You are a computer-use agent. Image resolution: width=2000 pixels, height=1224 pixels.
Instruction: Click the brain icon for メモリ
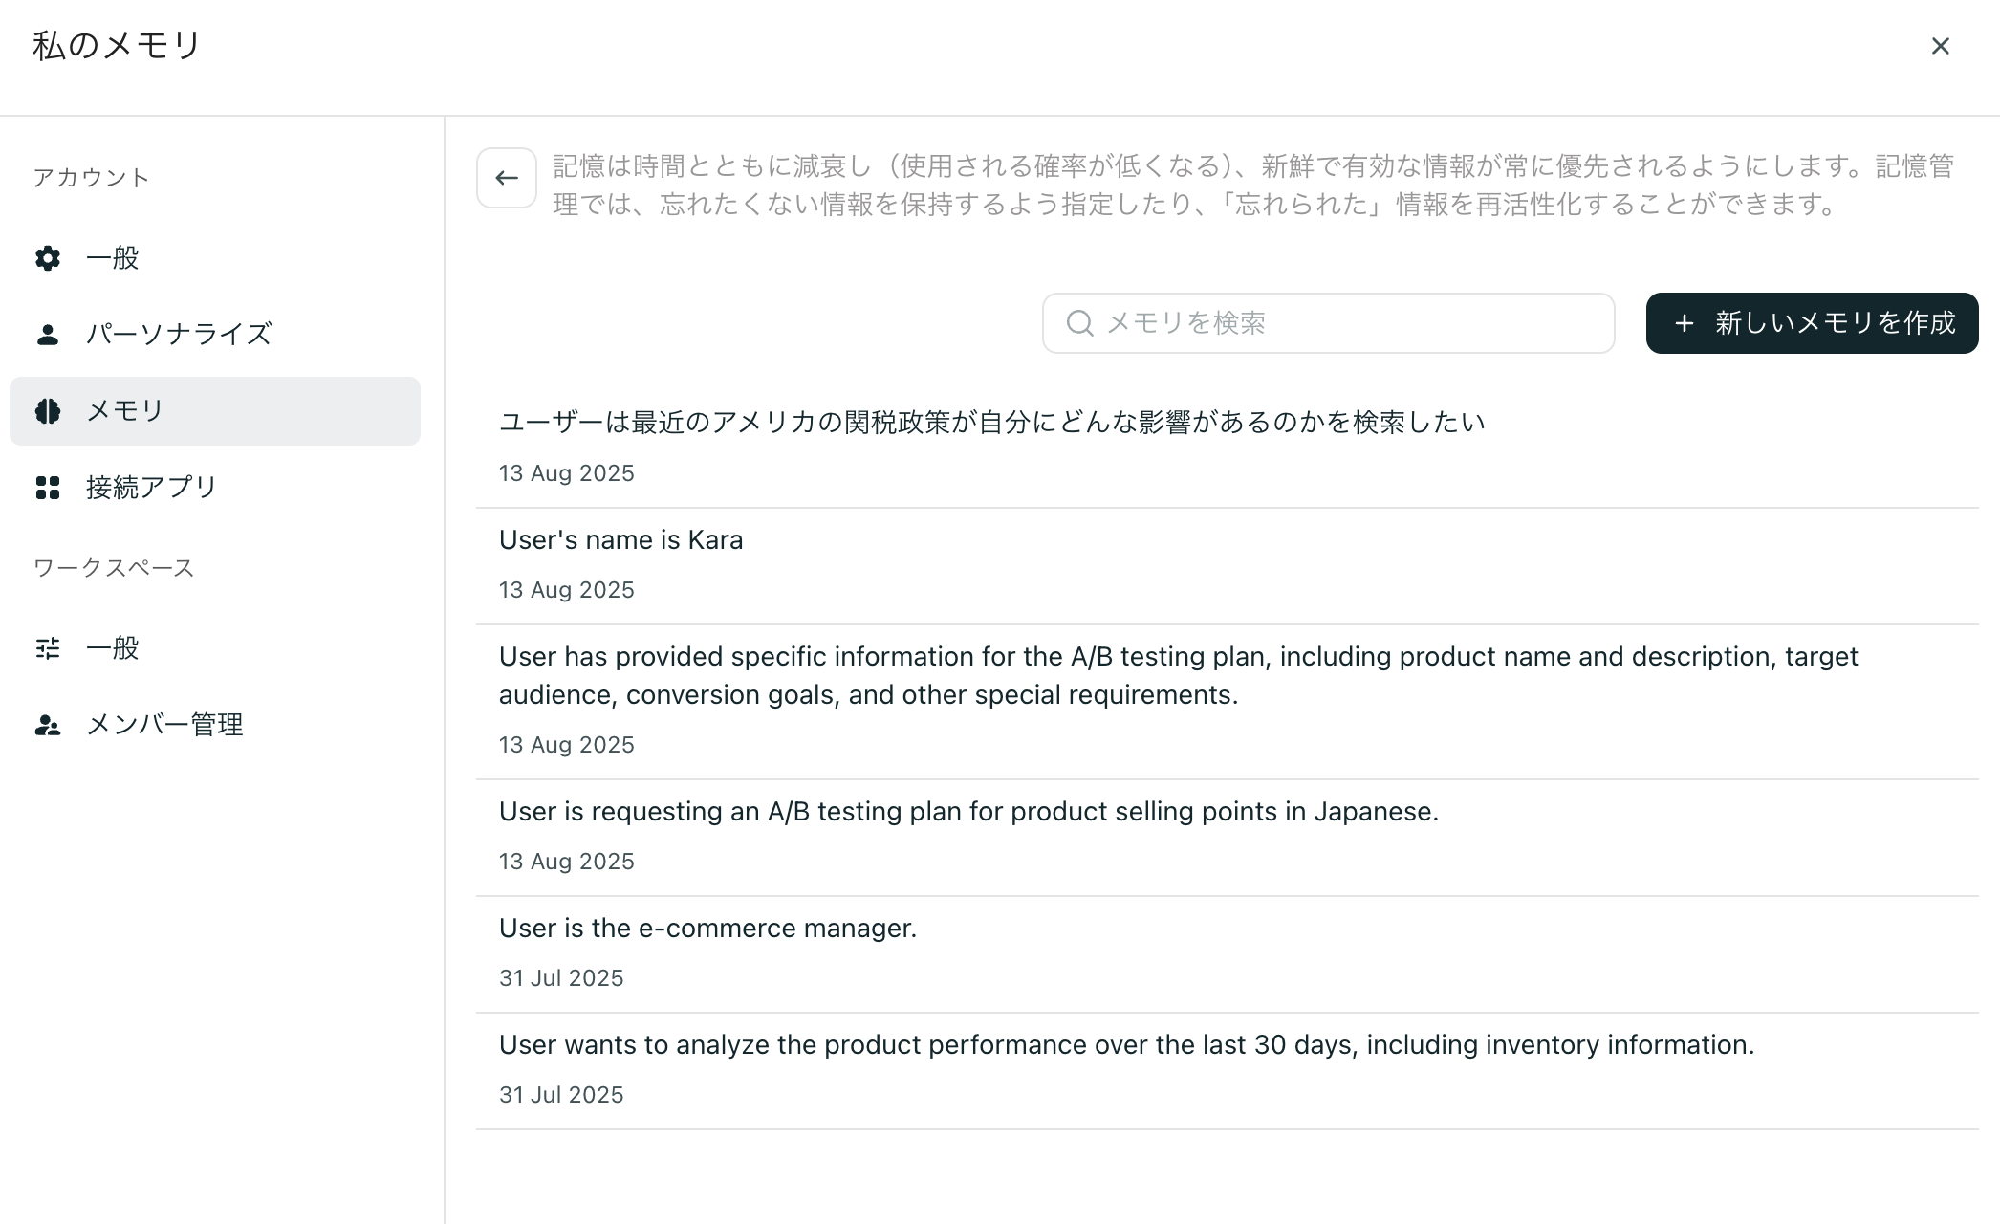click(x=48, y=411)
